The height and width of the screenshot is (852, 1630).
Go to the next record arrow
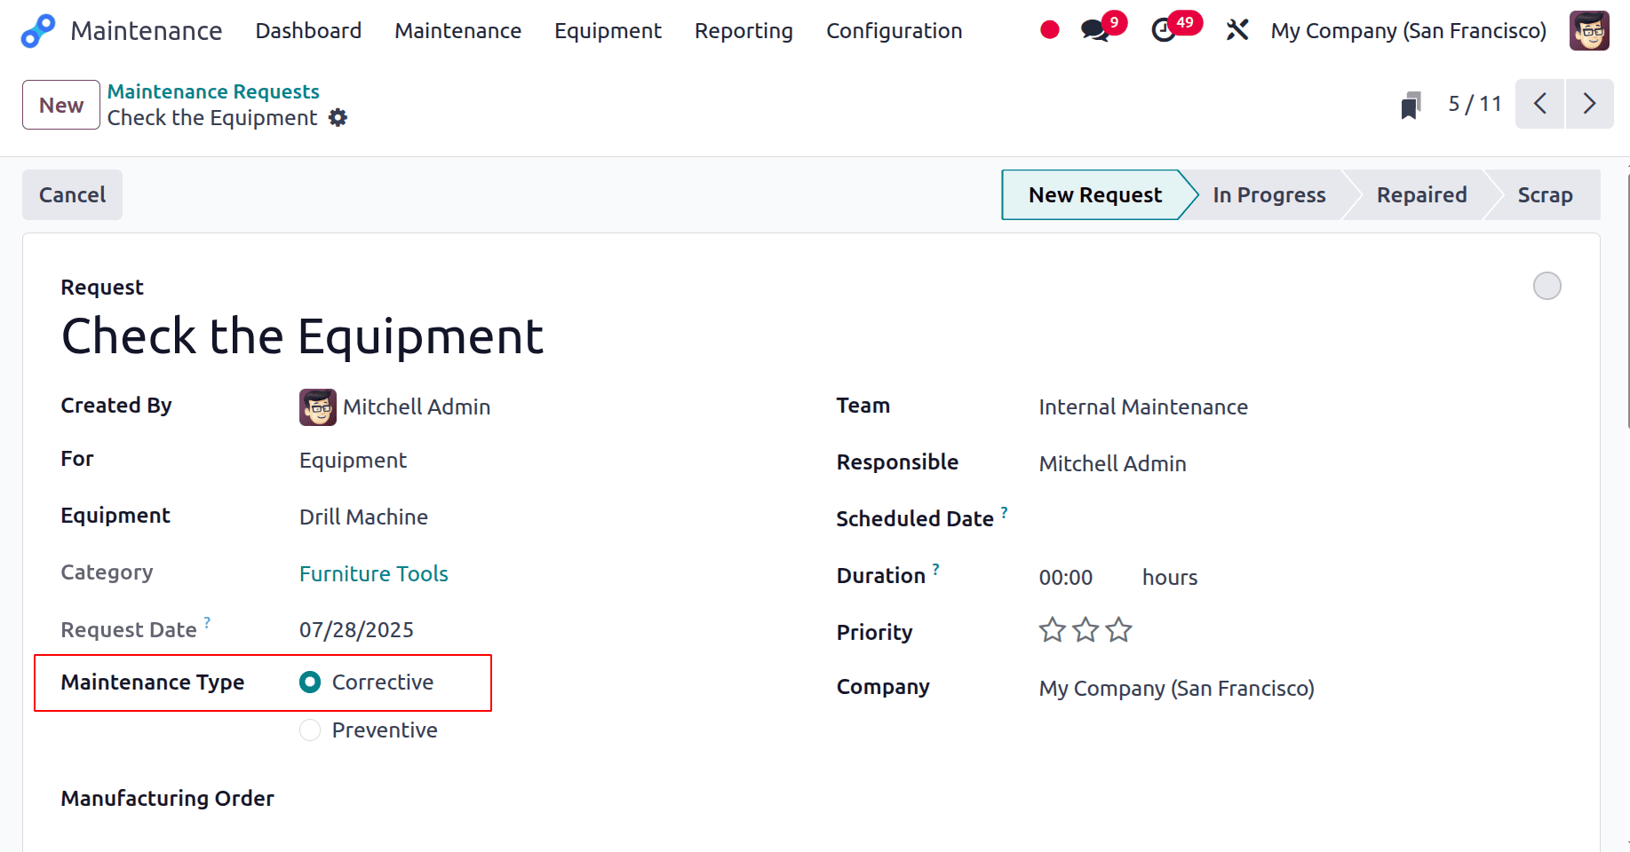[1589, 104]
